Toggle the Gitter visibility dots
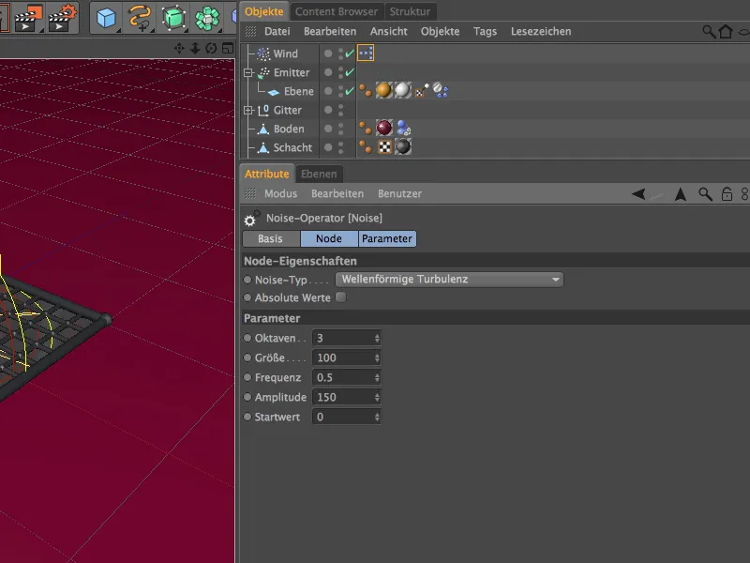 click(340, 110)
